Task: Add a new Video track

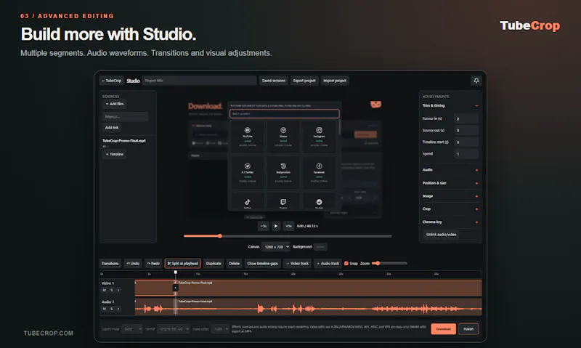Action: tap(298, 264)
